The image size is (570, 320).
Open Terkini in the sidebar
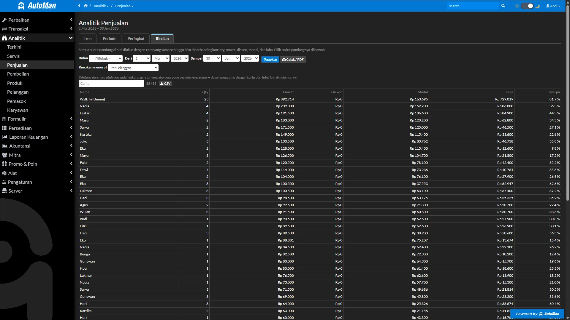coord(14,47)
